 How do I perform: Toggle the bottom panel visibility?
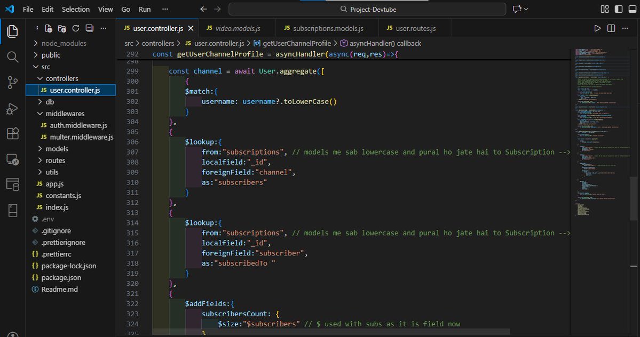[632, 9]
